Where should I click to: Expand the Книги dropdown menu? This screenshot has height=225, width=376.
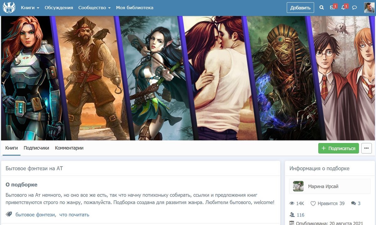click(30, 8)
